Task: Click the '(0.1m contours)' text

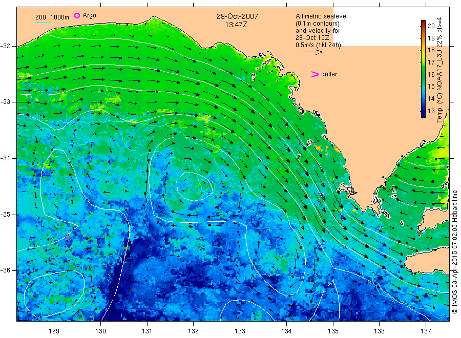Action: pos(317,24)
